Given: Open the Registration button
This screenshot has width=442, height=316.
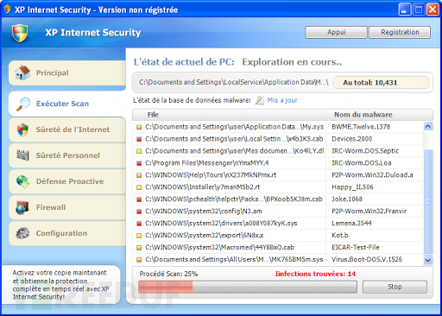Looking at the screenshot, I should (400, 32).
